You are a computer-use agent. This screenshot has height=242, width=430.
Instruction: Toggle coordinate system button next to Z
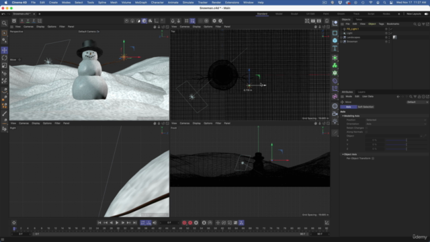(x=40, y=21)
